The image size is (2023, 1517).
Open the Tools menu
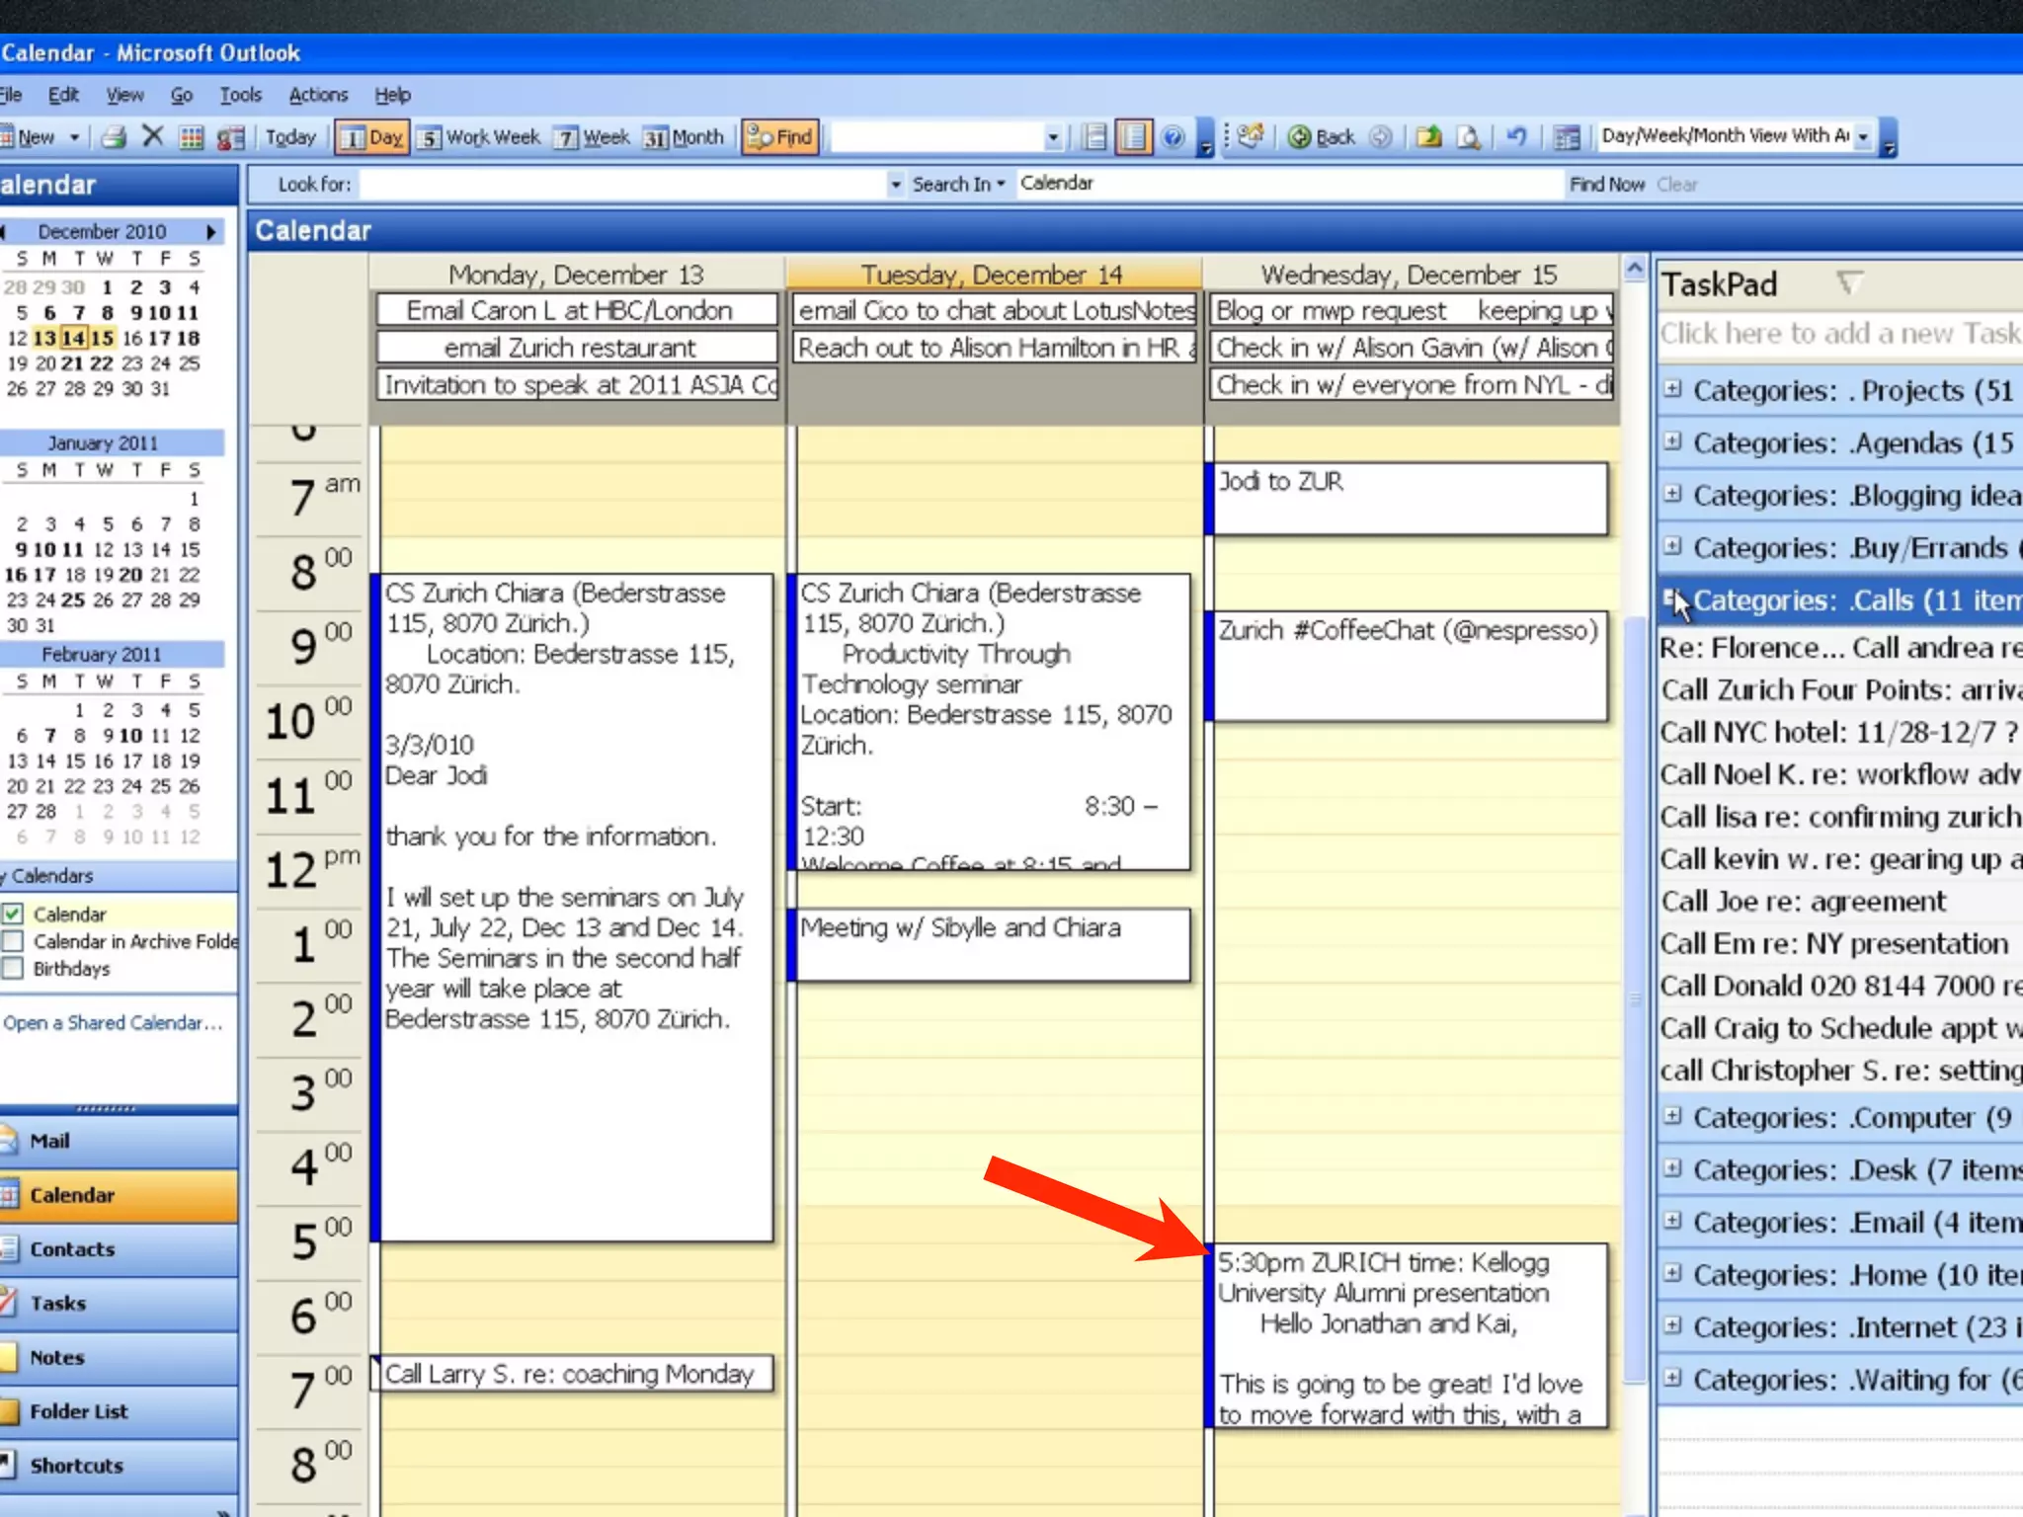[x=240, y=95]
